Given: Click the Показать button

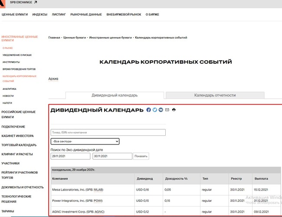Looking at the screenshot, I should point(141,156).
